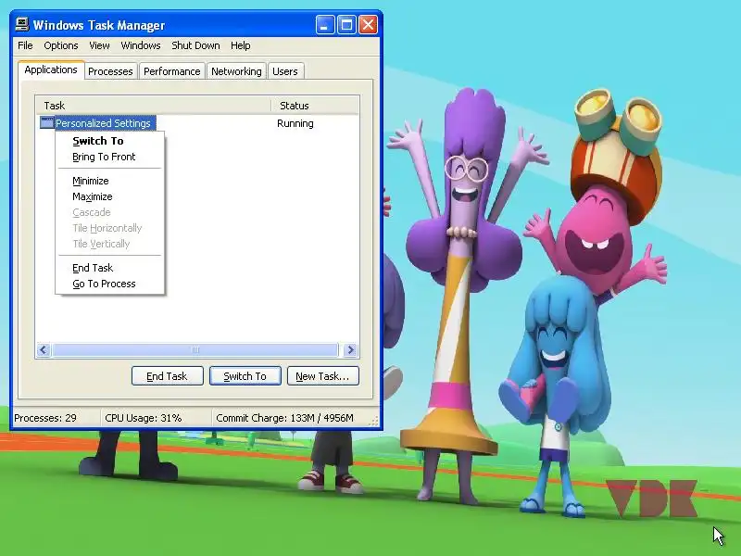Open the View menu
Image resolution: width=741 pixels, height=556 pixels.
(99, 45)
